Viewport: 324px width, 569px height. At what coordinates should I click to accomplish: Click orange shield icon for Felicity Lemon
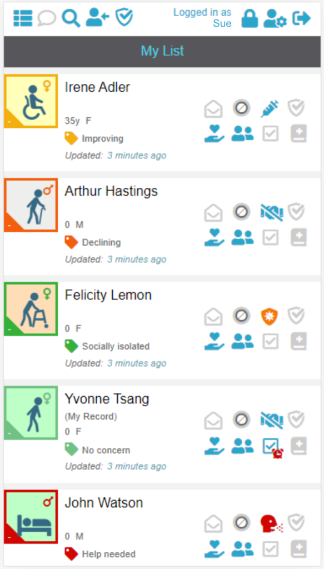click(x=270, y=316)
